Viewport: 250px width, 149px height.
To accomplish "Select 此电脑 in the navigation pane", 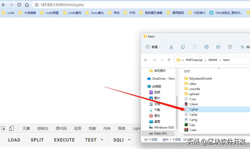I will 154,86.
